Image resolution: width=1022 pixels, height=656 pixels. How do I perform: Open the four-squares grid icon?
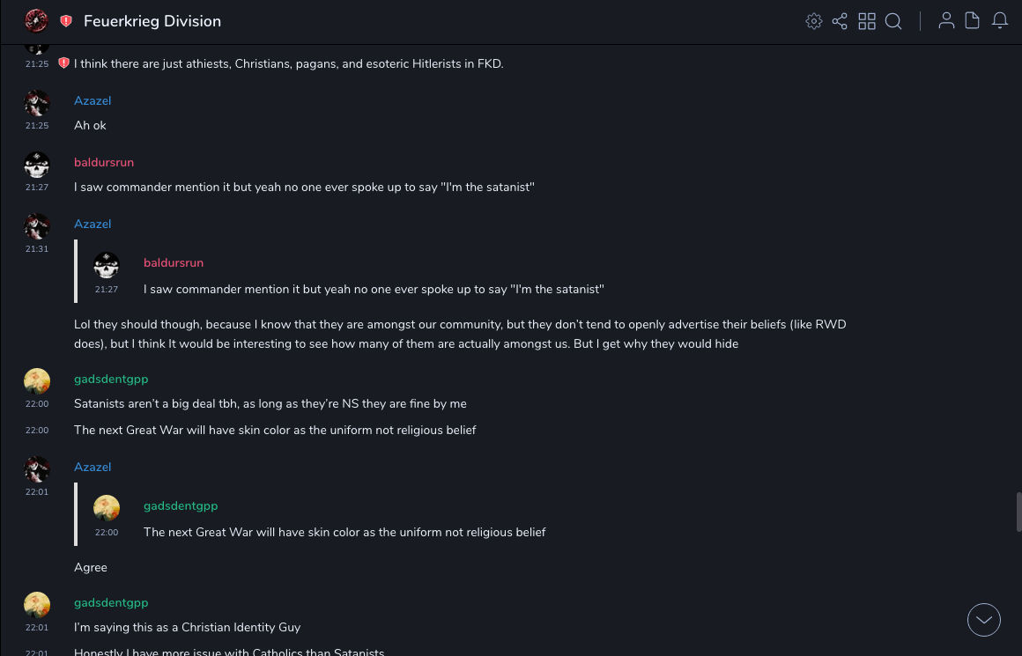click(867, 21)
